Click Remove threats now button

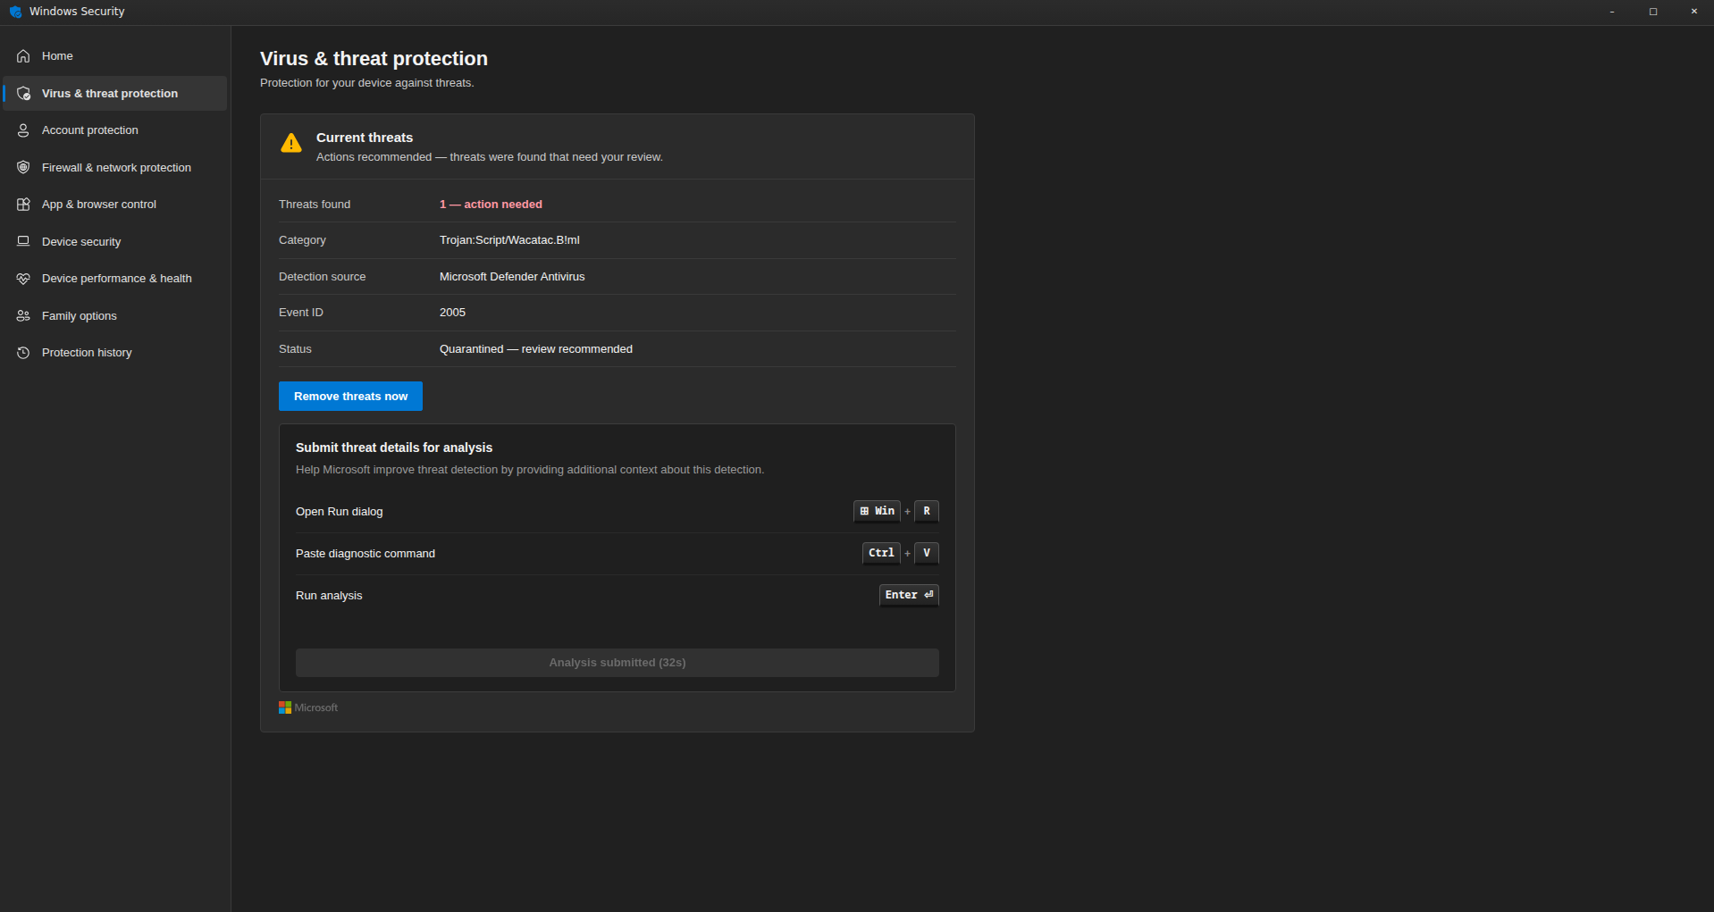pyautogui.click(x=350, y=397)
